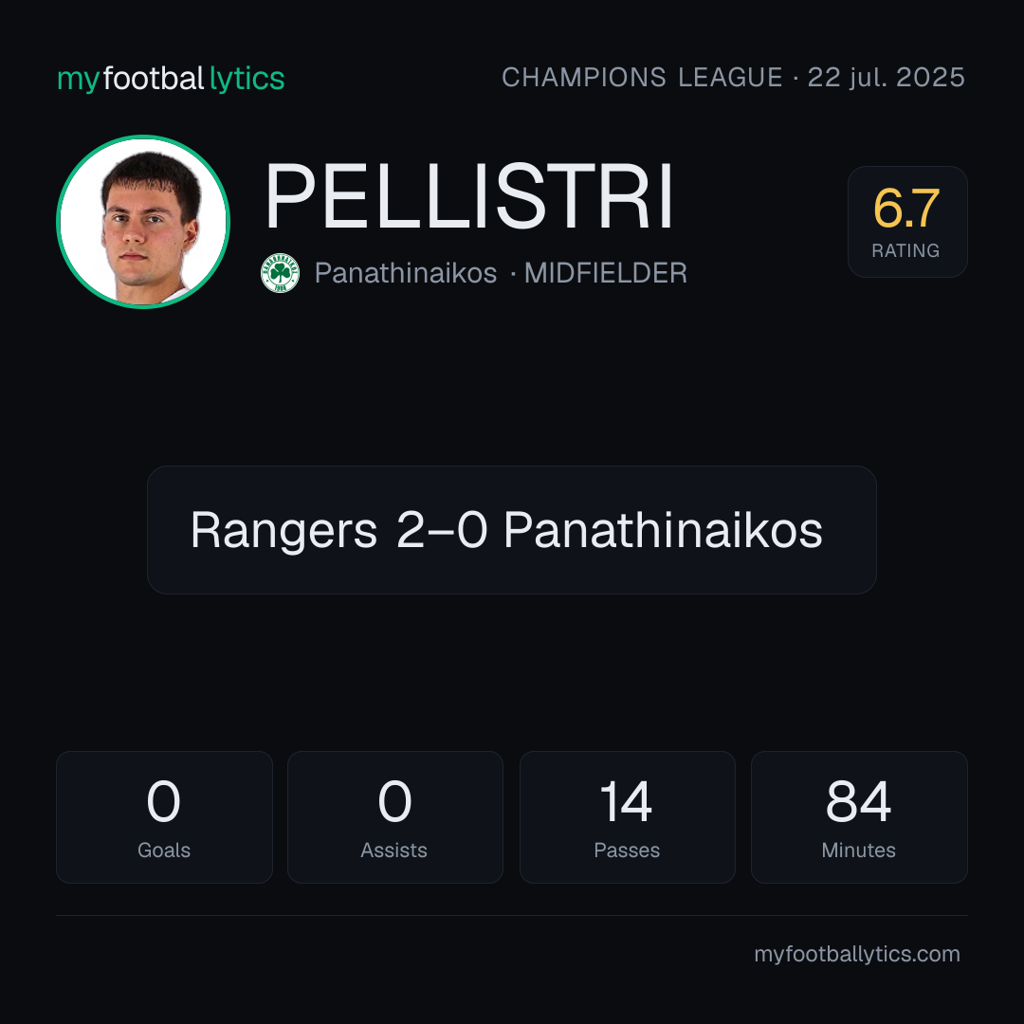This screenshot has width=1024, height=1024.
Task: Select the 6.7 rating badge
Action: (907, 221)
